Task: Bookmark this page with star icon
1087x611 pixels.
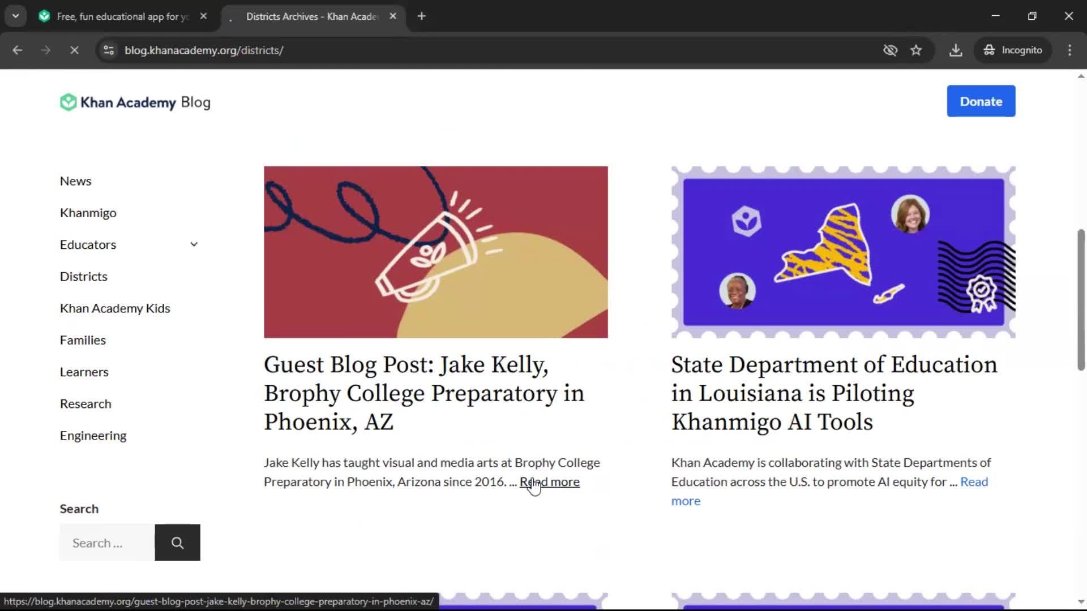Action: point(916,50)
